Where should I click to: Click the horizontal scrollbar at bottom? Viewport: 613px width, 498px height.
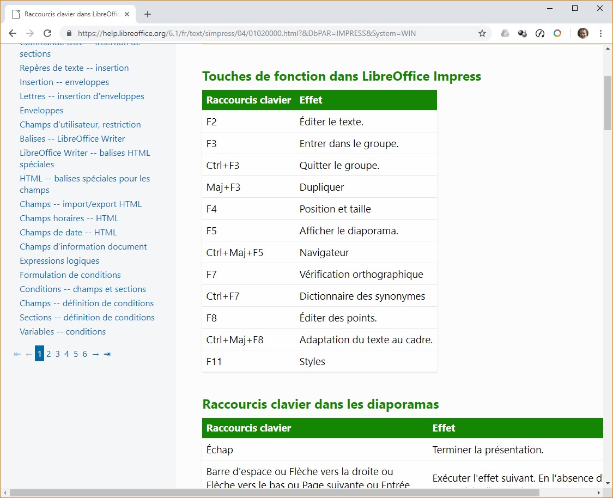tap(272, 493)
